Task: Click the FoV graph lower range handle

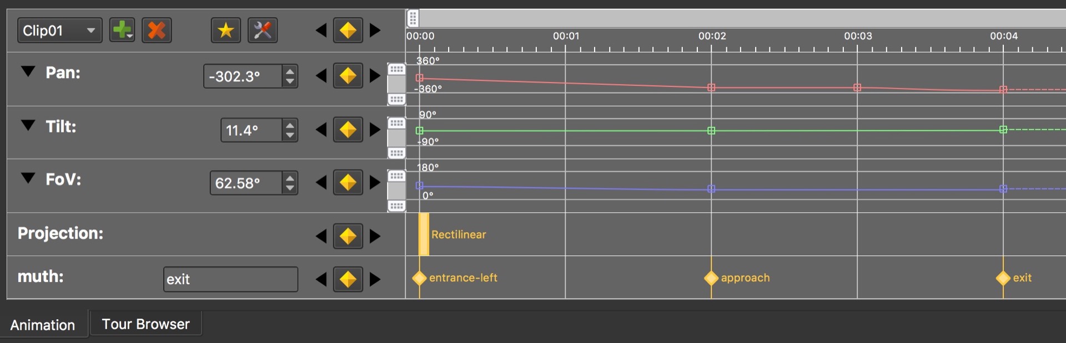Action: 396,206
